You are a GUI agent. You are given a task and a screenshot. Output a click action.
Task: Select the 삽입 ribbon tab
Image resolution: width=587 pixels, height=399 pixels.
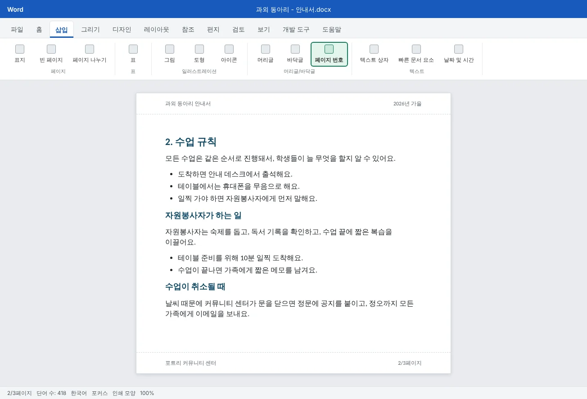tap(62, 30)
